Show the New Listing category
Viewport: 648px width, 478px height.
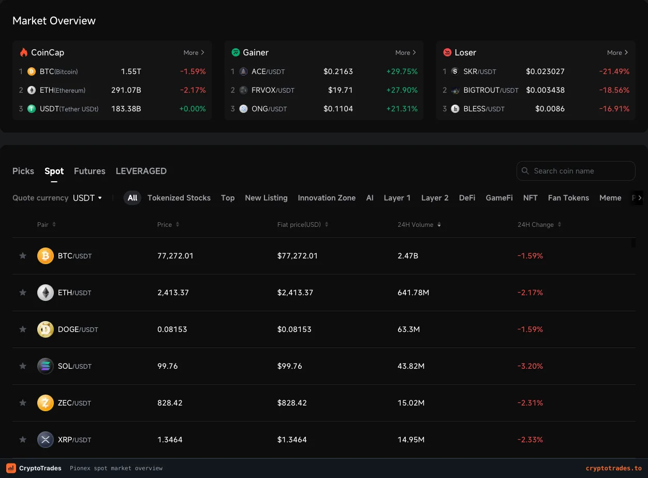tap(266, 198)
